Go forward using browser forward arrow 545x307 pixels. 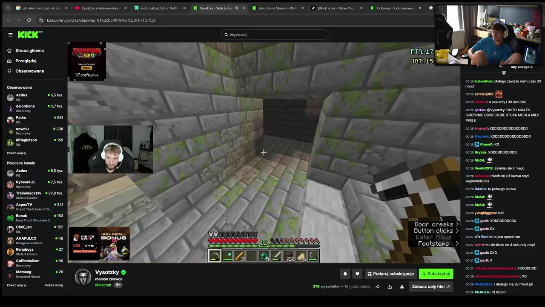19,20
